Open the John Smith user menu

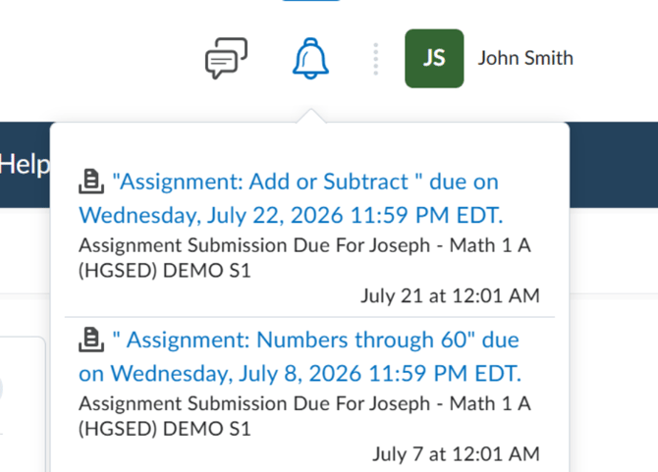click(525, 58)
